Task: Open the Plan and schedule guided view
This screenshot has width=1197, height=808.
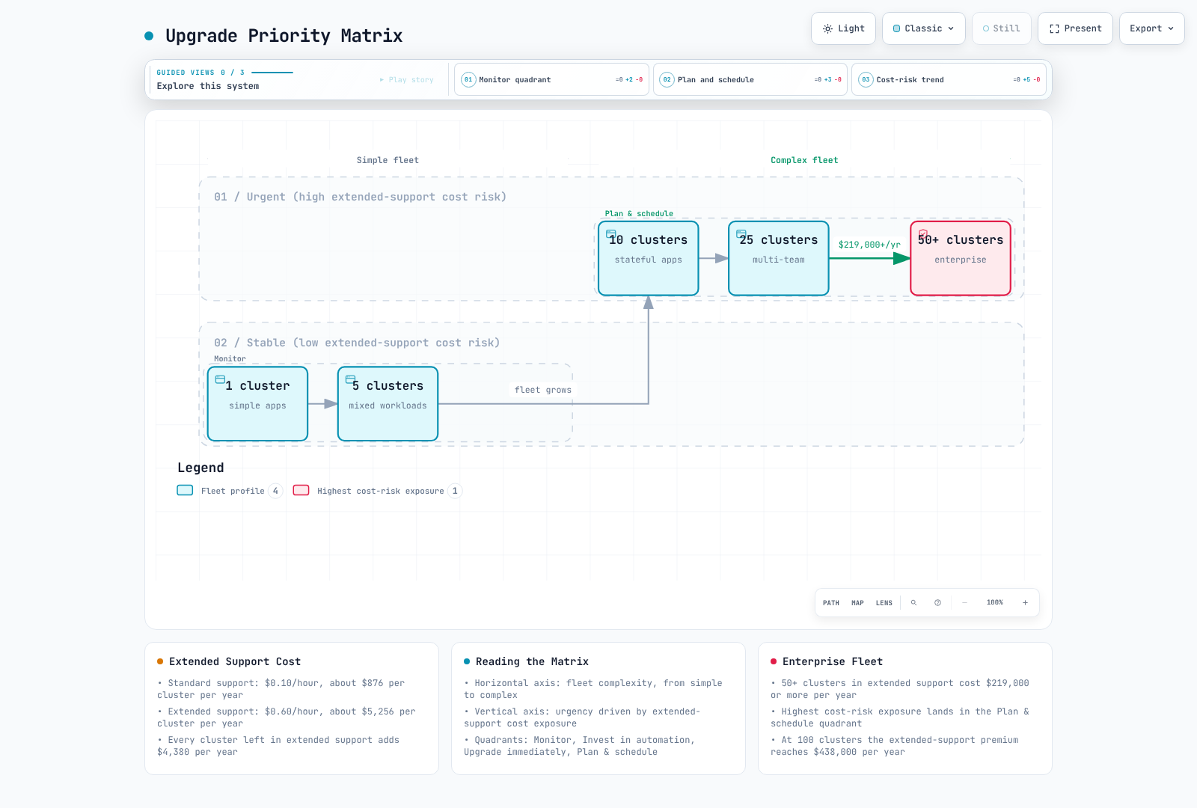Action: (750, 79)
